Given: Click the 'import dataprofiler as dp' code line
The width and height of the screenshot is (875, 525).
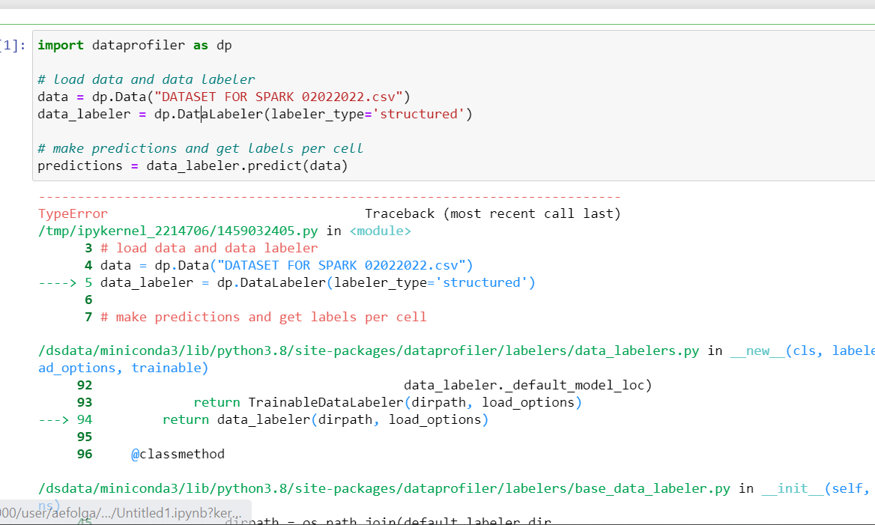Looking at the screenshot, I should click(135, 45).
